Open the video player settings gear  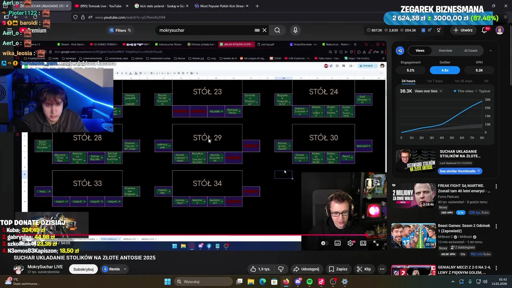click(350, 243)
